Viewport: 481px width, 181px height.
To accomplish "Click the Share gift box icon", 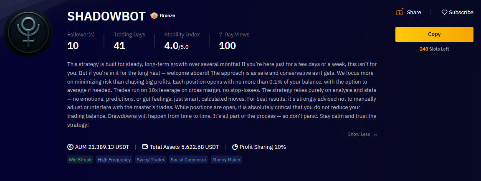I will tap(400, 12).
